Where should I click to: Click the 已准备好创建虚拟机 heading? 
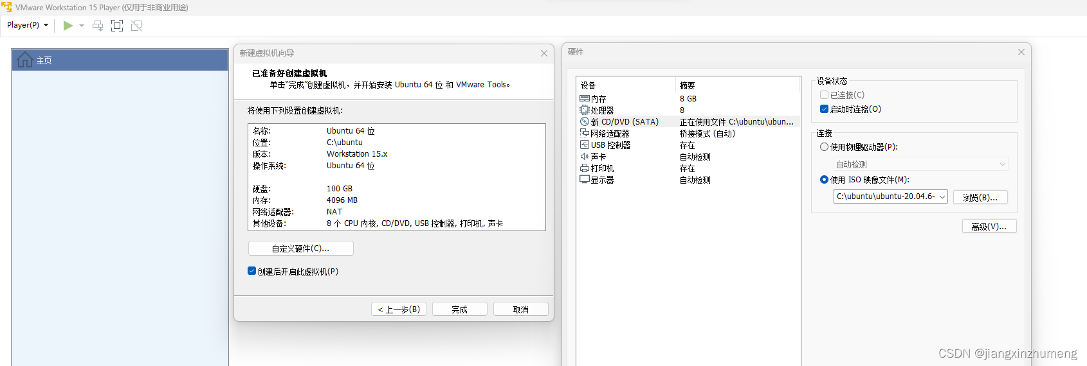tap(289, 73)
